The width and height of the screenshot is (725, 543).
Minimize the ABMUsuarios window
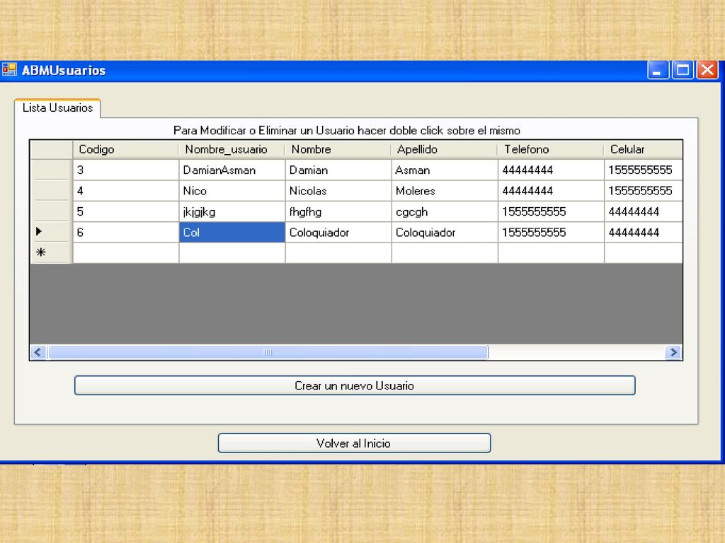point(658,70)
